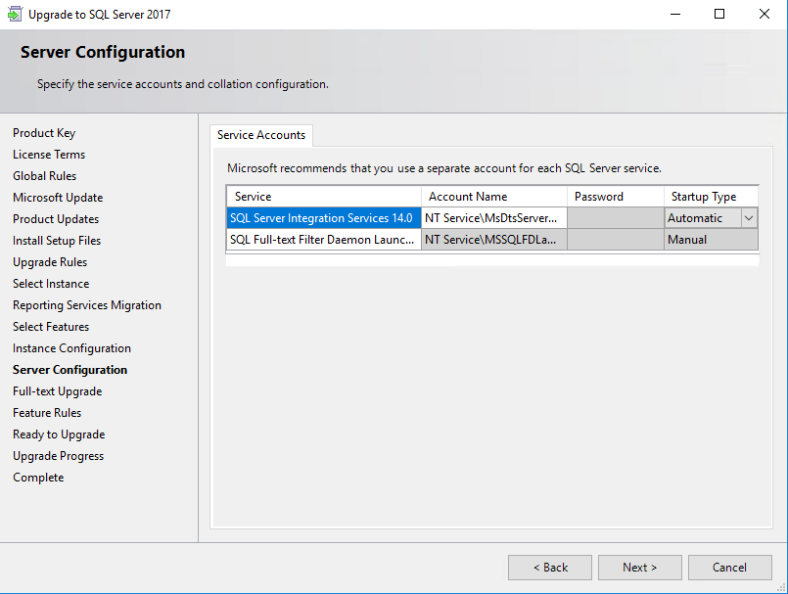Viewport: 788px width, 594px height.
Task: Go to the Ready to Upgrade step
Action: point(59,434)
